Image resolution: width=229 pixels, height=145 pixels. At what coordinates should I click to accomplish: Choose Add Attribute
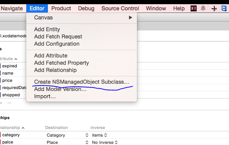coord(82,56)
